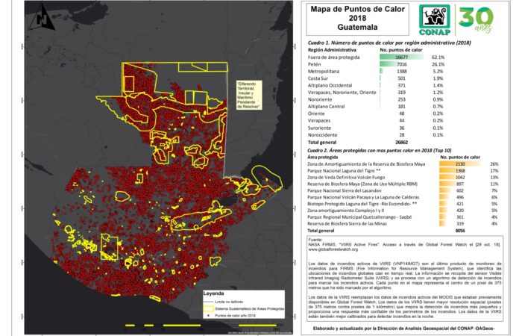
Task: Select Parque Nacional Sierra del Lacandon row
Action: 345,190
